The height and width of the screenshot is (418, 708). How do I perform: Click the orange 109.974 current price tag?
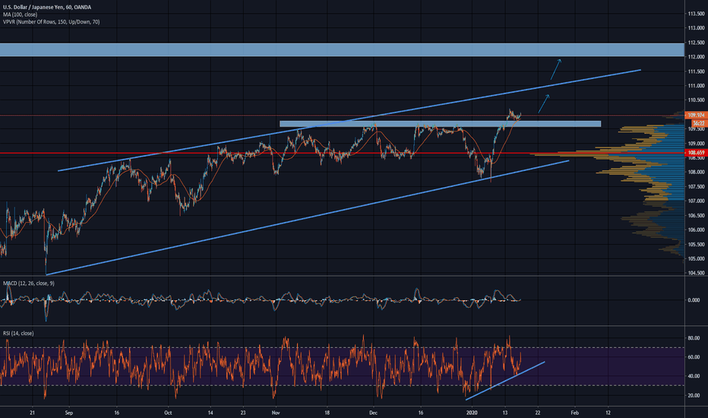tap(695, 115)
